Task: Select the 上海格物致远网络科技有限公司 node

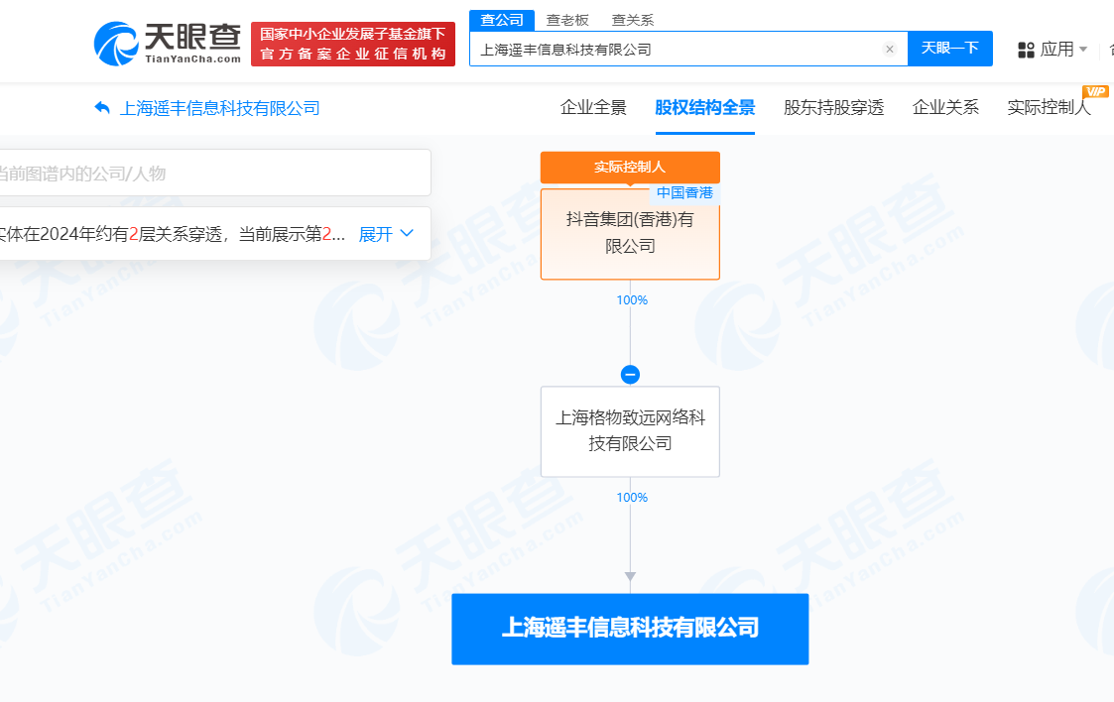Action: coord(630,431)
